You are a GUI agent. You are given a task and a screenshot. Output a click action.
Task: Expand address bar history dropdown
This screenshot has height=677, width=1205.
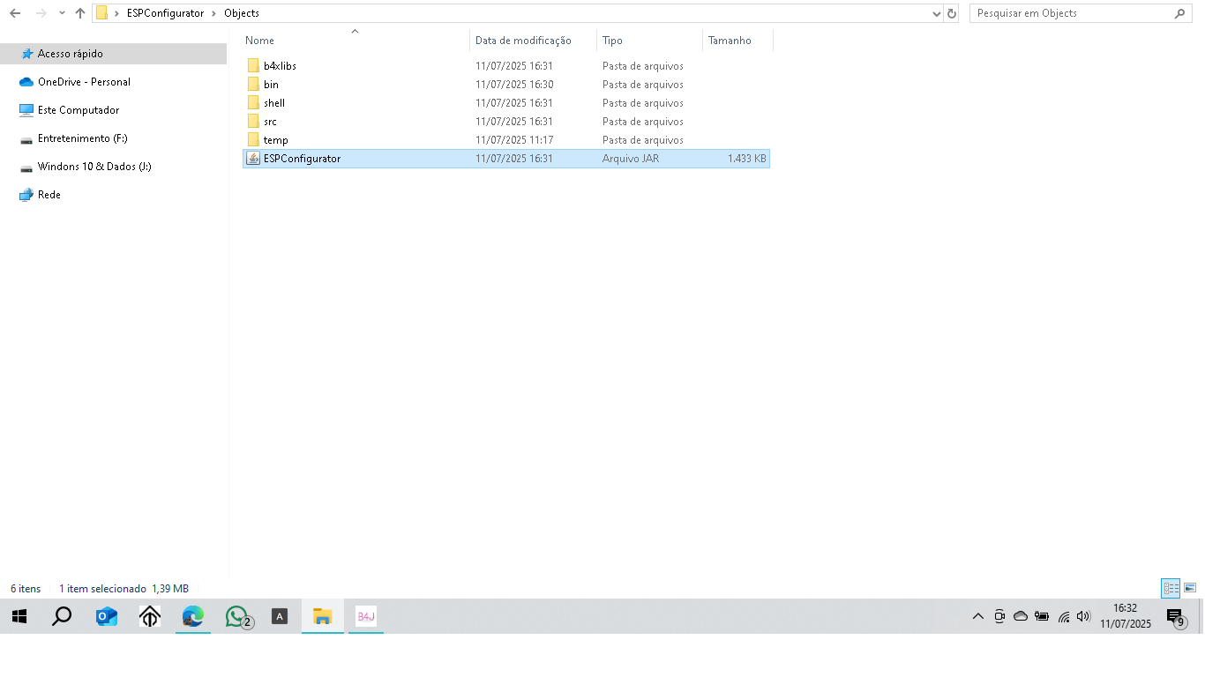point(937,13)
